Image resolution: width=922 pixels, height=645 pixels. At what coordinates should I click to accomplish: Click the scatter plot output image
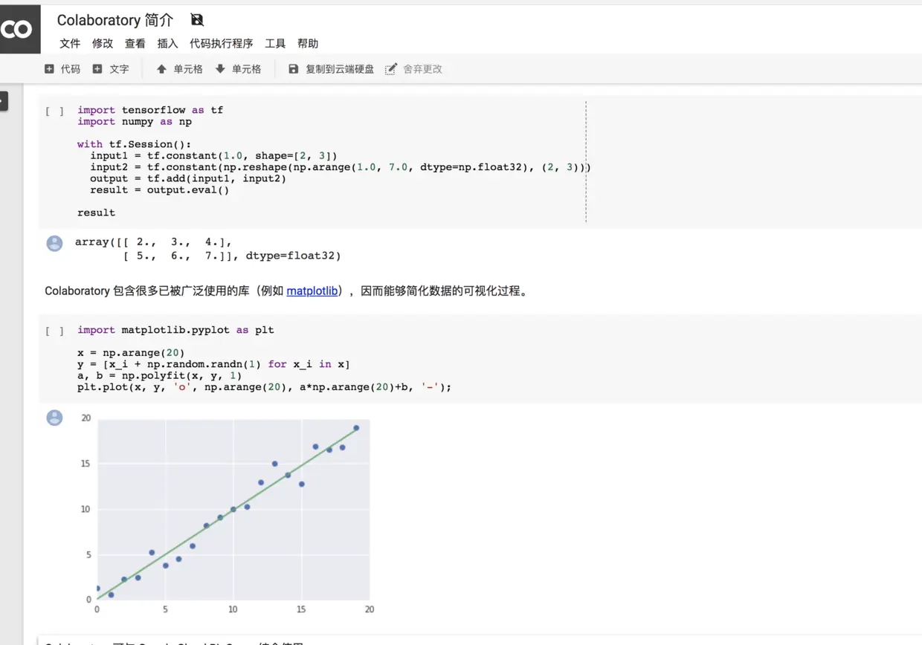click(x=226, y=513)
